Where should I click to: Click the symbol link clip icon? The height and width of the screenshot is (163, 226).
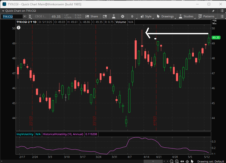(30, 16)
